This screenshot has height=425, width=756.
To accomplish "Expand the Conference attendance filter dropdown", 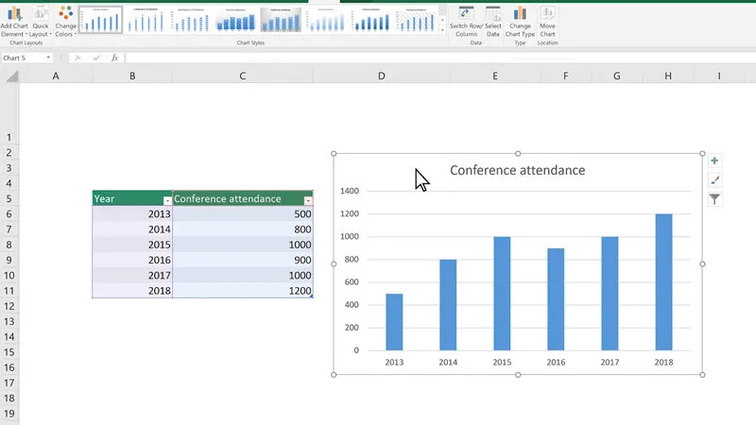I will point(307,200).
